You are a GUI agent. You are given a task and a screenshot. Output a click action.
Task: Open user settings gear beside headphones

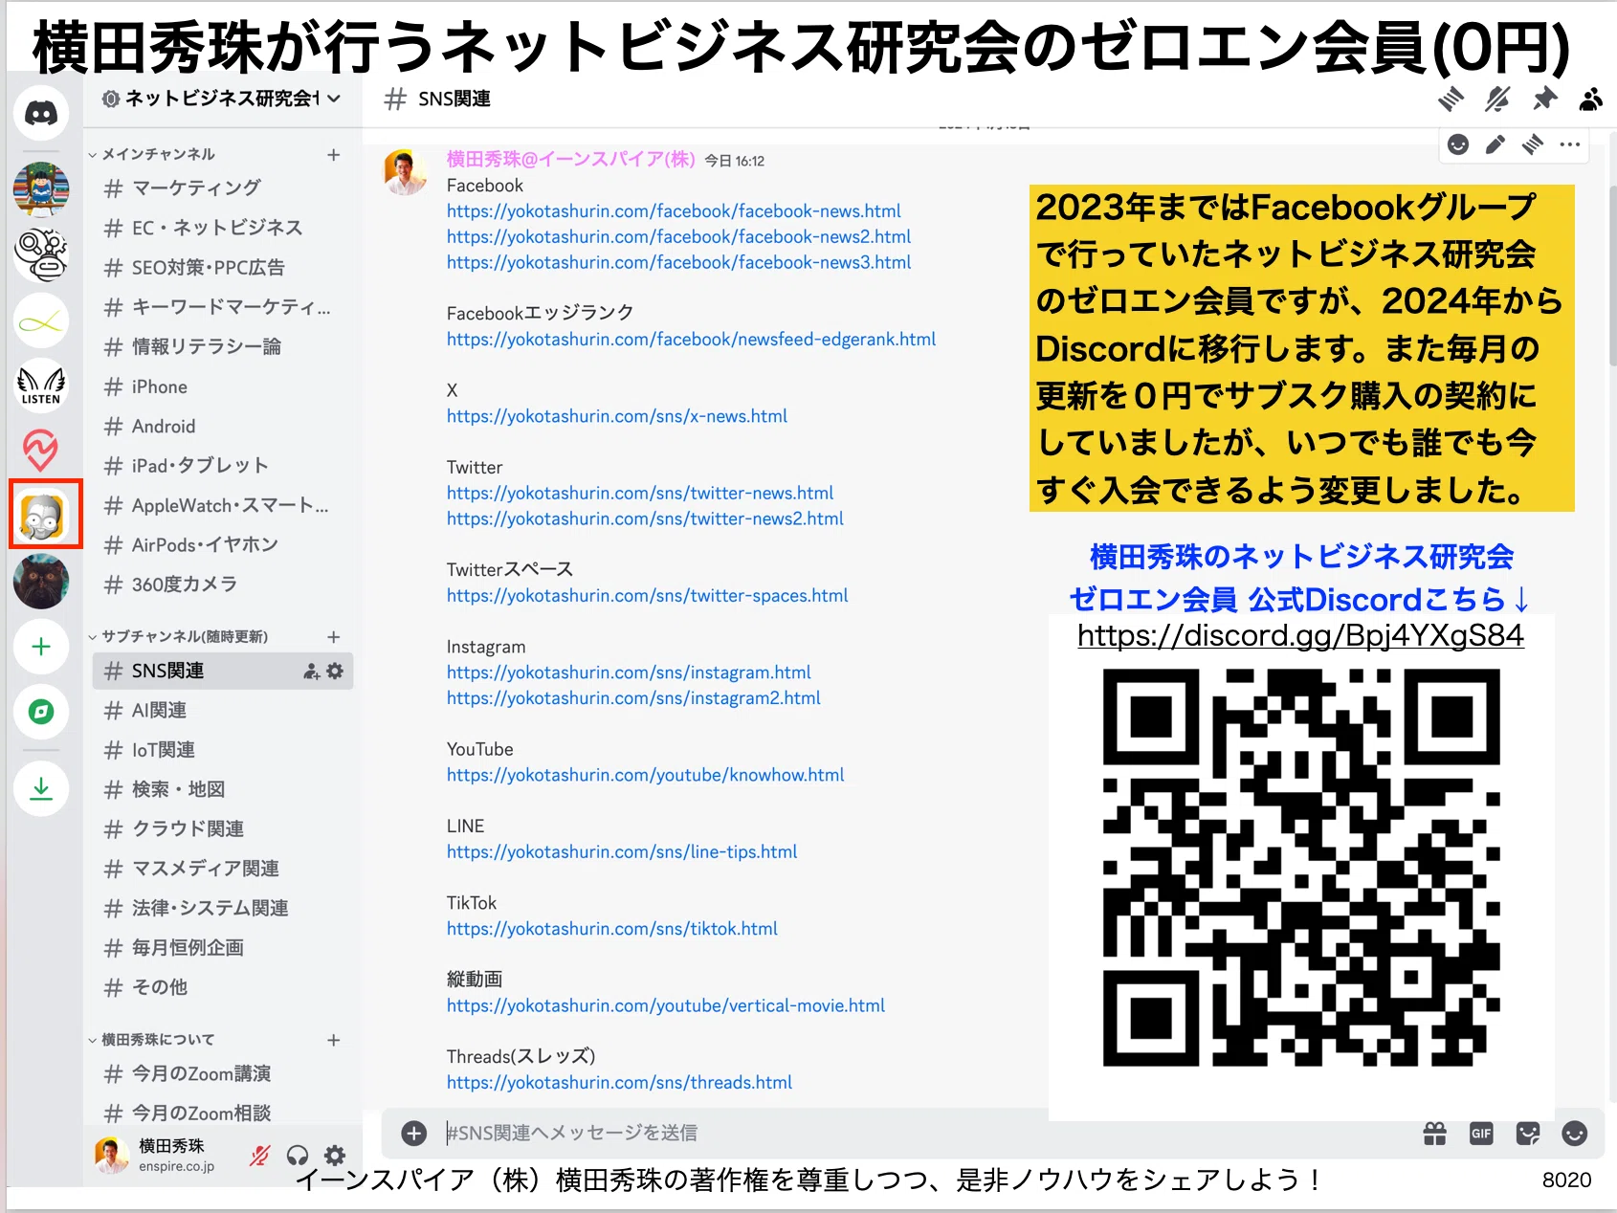point(335,1155)
